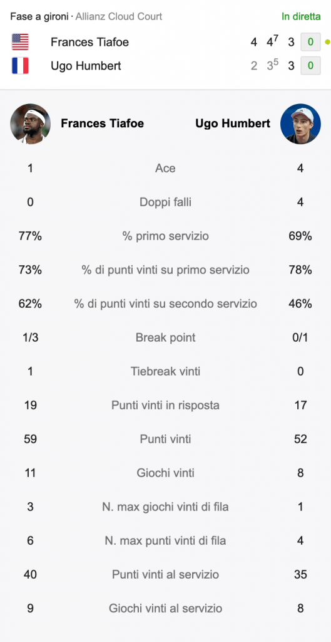Viewport: 331px width, 642px height.
Task: Click the United States flag icon
Action: coord(20,42)
